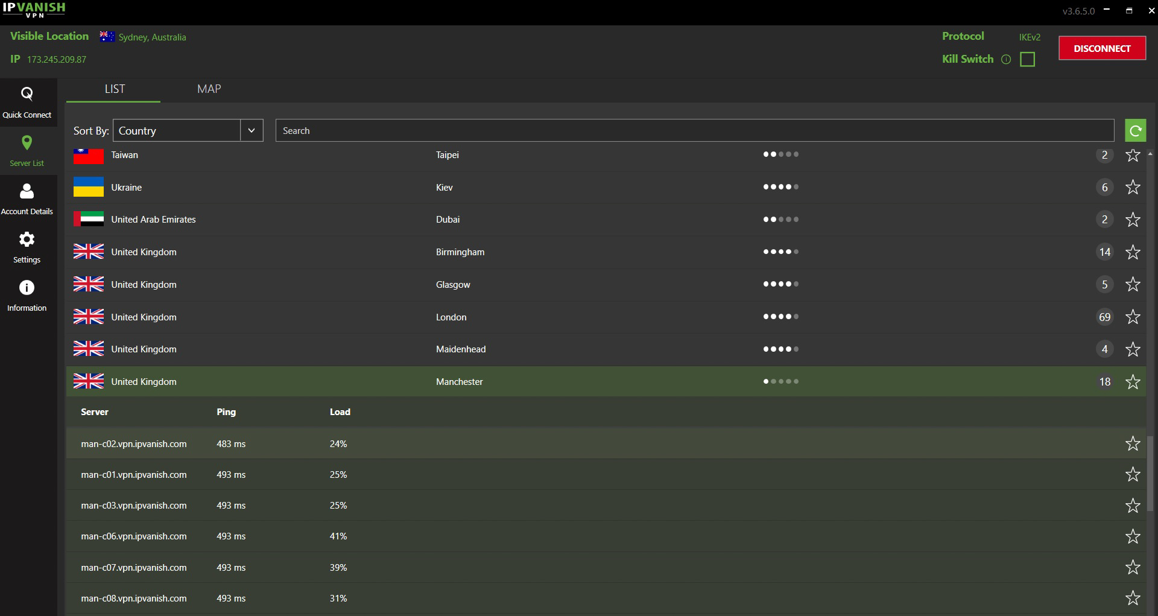Favorite the Maidenhead location star
1158x616 pixels.
(1133, 349)
